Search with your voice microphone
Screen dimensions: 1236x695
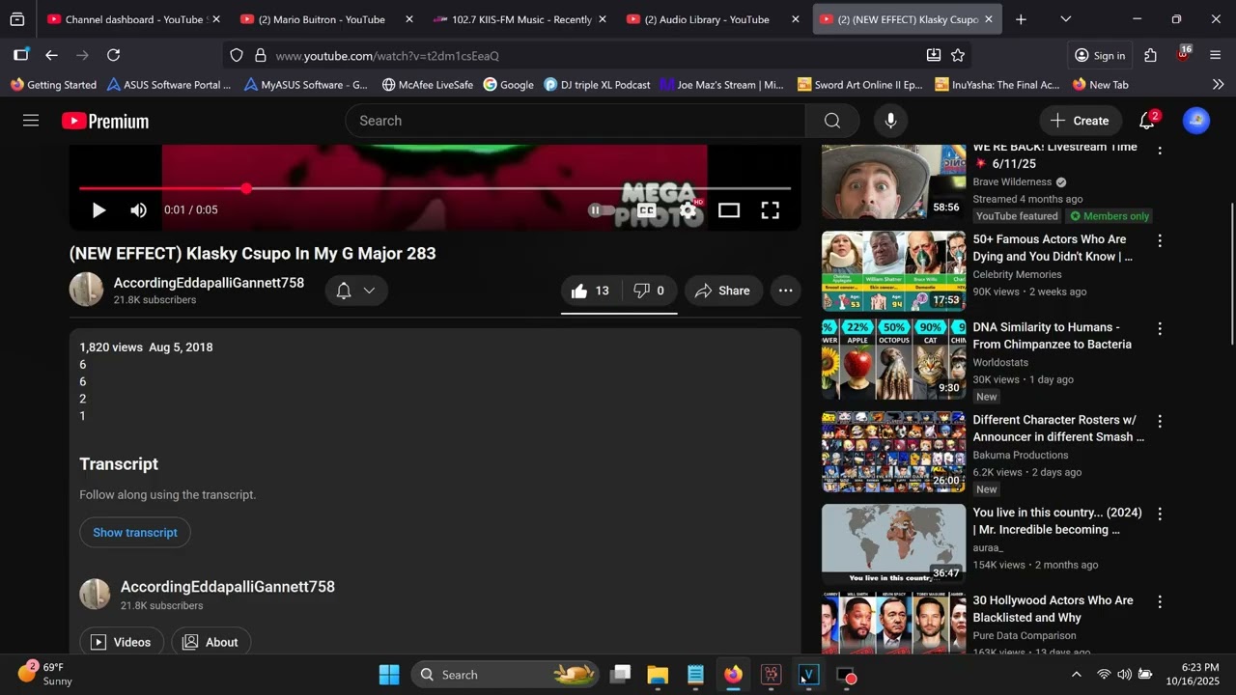tap(890, 121)
